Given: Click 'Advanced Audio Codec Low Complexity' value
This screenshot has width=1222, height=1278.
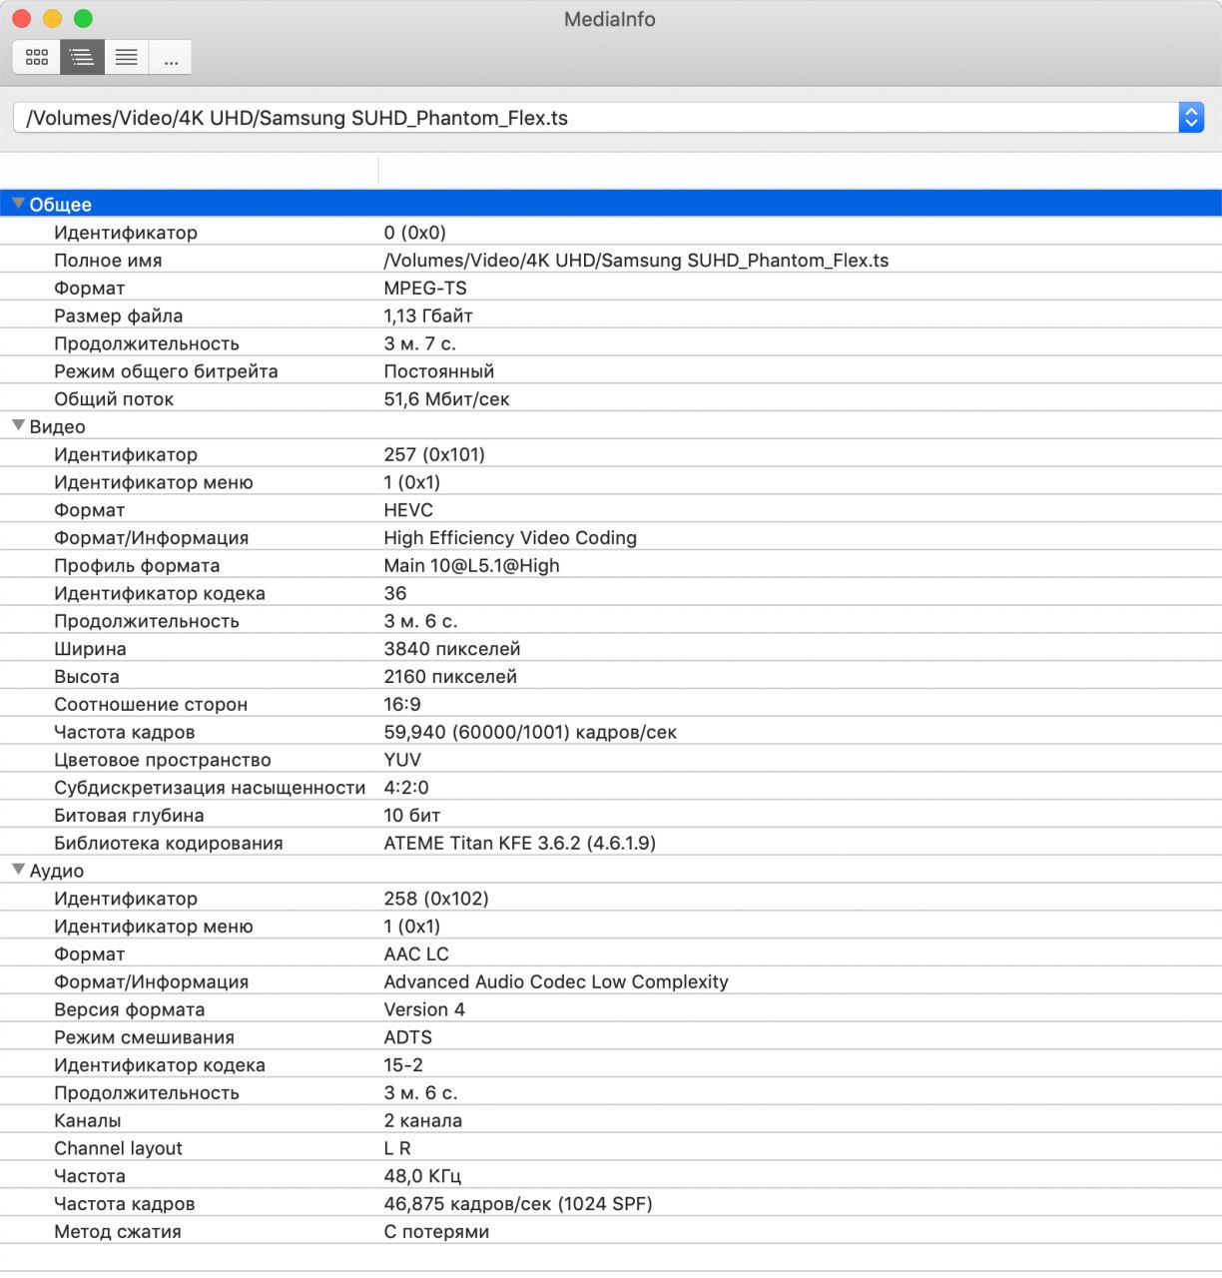Looking at the screenshot, I should pyautogui.click(x=556, y=981).
